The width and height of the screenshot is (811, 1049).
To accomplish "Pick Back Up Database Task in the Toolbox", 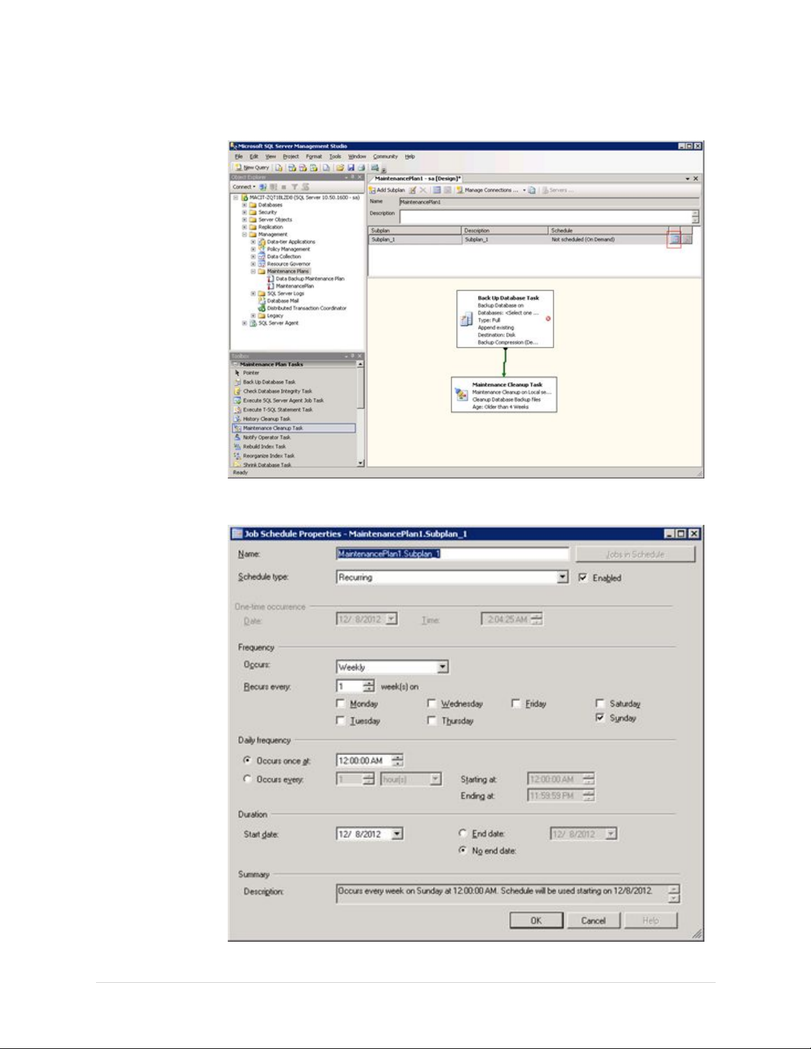I will coord(269,382).
